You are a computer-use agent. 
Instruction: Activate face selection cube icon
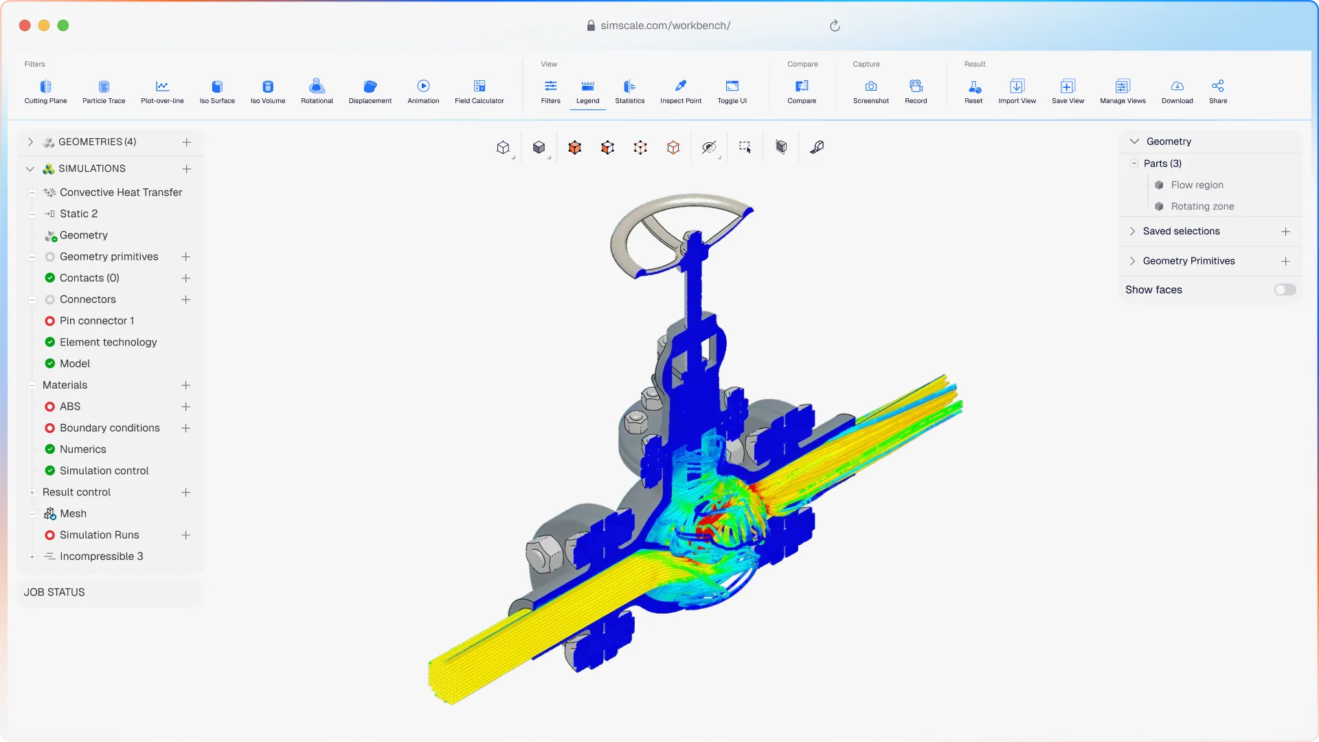click(x=607, y=147)
